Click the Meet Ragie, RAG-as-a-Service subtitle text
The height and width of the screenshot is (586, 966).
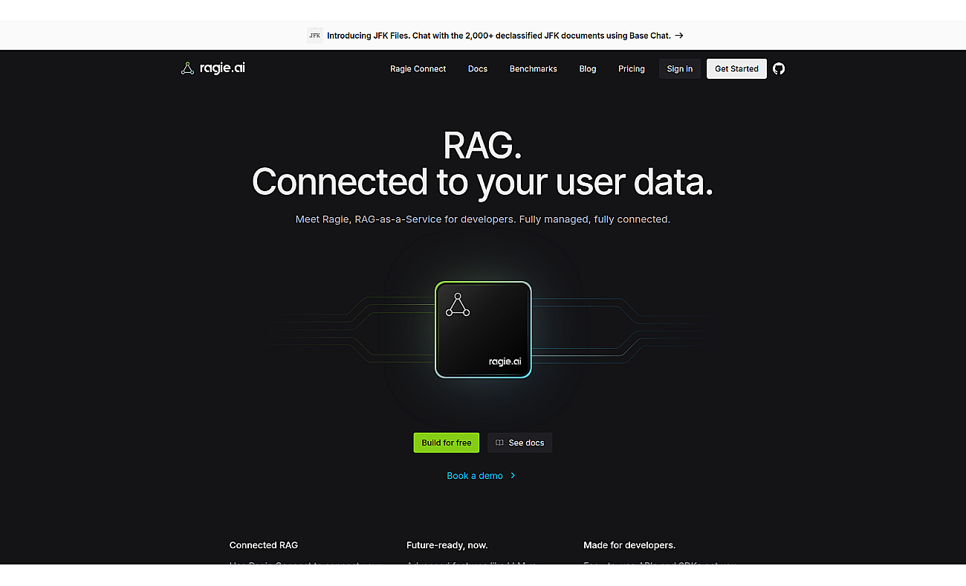[x=483, y=219]
